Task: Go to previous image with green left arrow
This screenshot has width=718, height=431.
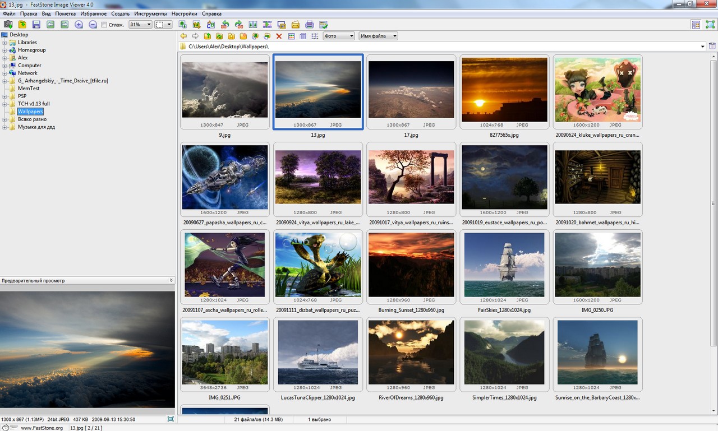Action: point(50,24)
